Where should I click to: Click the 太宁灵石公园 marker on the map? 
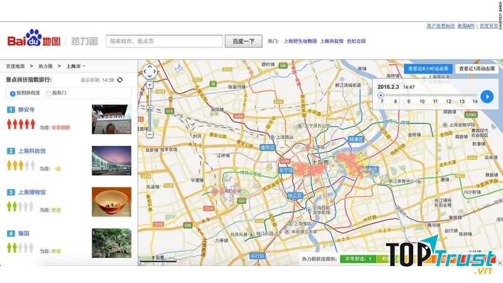tap(300, 126)
